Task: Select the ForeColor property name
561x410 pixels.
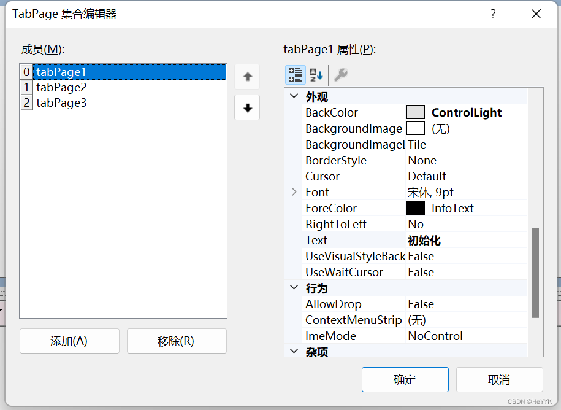Action: click(x=331, y=208)
